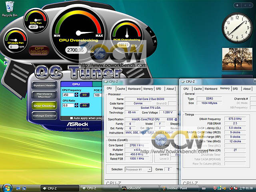Click the Hardware Monitor button
The width and height of the screenshot is (256, 192).
click(x=44, y=95)
